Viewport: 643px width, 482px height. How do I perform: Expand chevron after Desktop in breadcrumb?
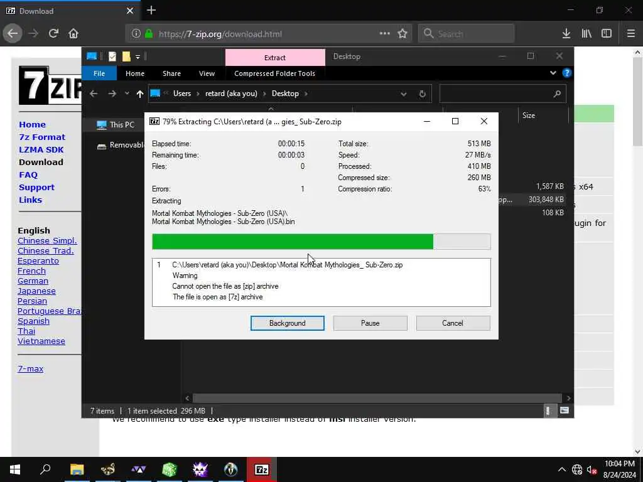click(306, 94)
